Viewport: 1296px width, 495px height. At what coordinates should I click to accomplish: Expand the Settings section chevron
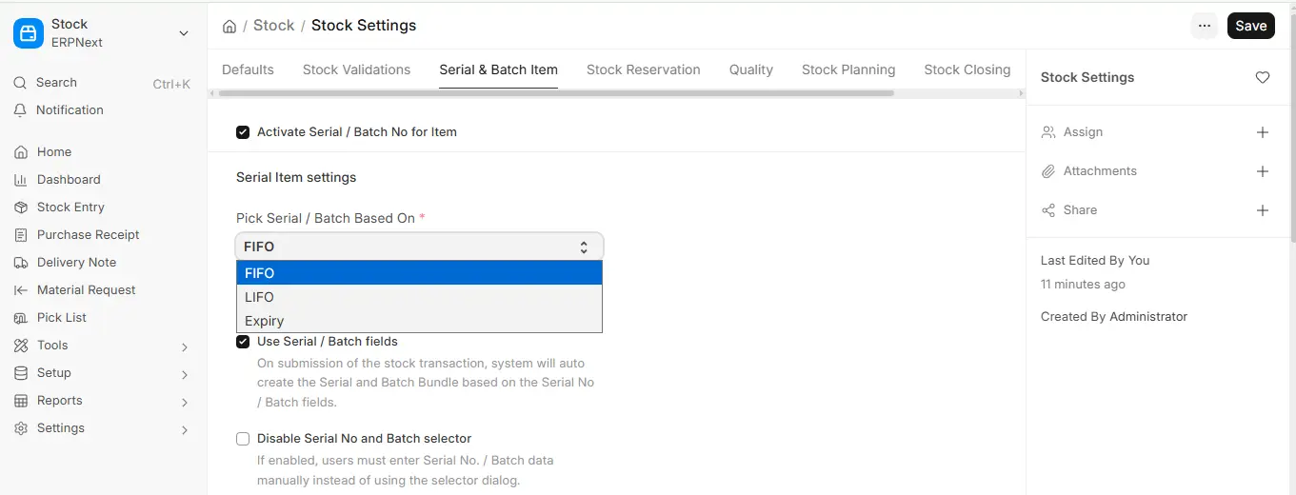[x=185, y=430]
